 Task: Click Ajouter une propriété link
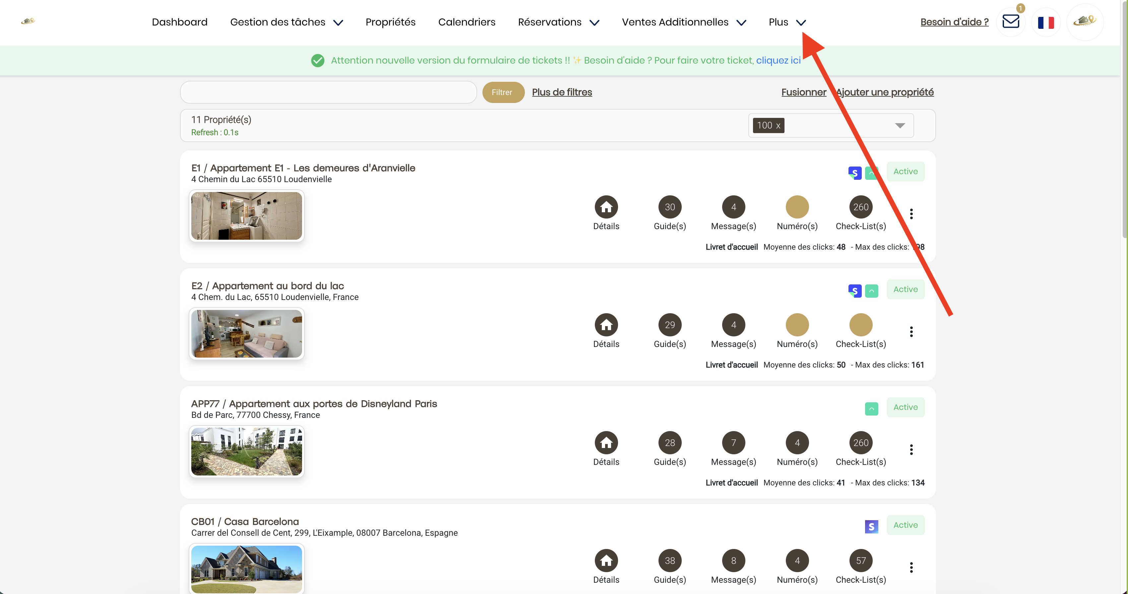(885, 92)
